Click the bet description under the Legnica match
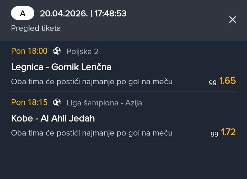247x179 pixels. coord(92,82)
